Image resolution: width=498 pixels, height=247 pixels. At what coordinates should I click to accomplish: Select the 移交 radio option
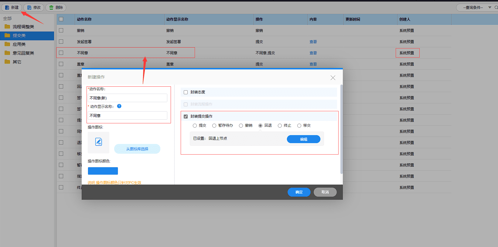(x=299, y=125)
